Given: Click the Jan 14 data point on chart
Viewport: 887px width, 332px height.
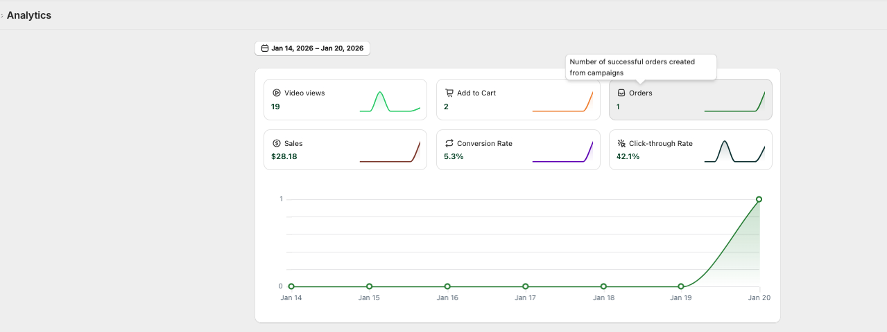Looking at the screenshot, I should [x=291, y=286].
